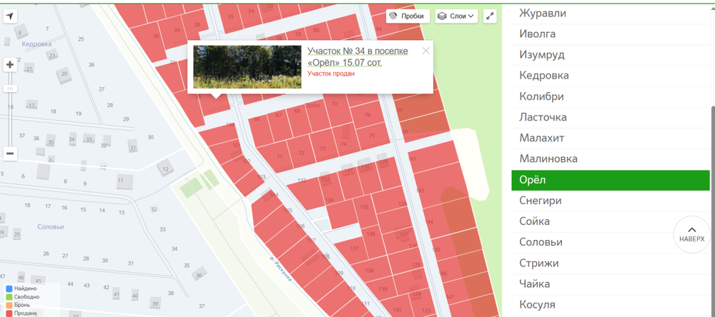
Task: Expand the map to fullscreen
Action: tap(490, 16)
